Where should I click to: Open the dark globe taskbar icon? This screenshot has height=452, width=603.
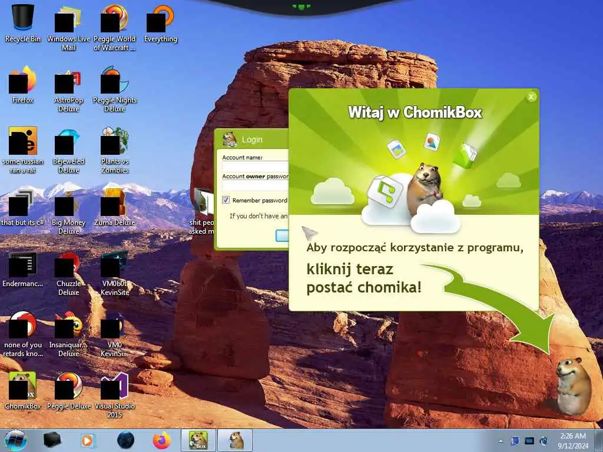point(126,440)
